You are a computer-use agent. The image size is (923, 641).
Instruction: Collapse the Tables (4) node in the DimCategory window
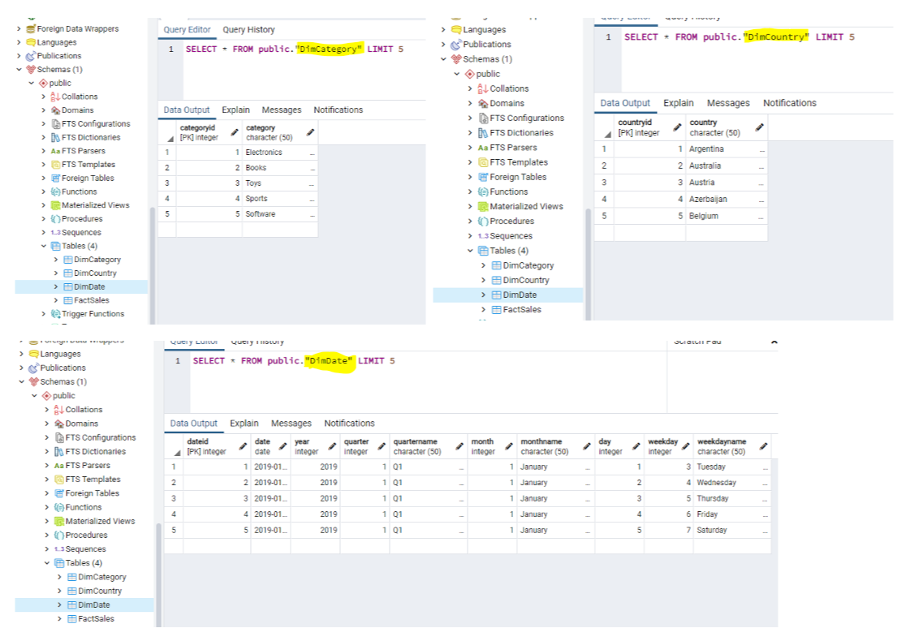pyautogui.click(x=44, y=246)
